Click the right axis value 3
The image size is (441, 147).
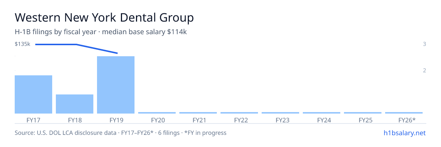[x=424, y=44]
